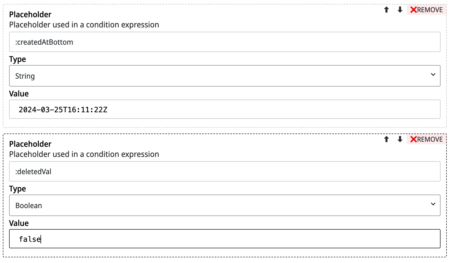The height and width of the screenshot is (263, 453).
Task: Open the String type dropdown
Action: tap(225, 76)
